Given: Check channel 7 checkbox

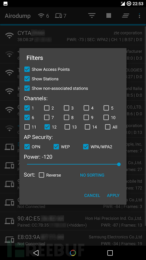Looking at the screenshot, I should pos(47,117).
